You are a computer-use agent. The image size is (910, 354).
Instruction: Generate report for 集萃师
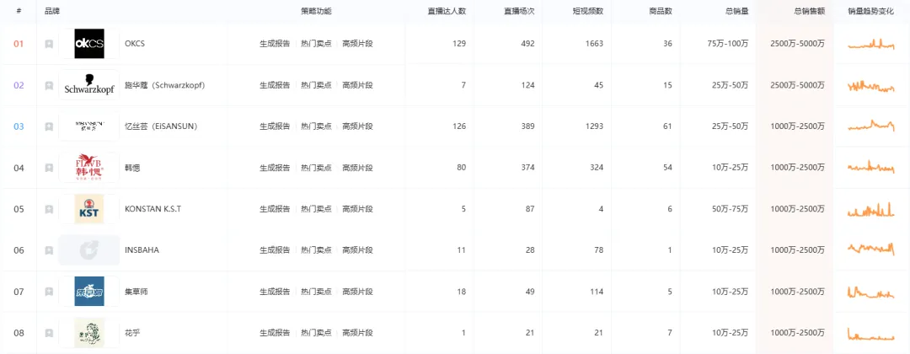[275, 292]
